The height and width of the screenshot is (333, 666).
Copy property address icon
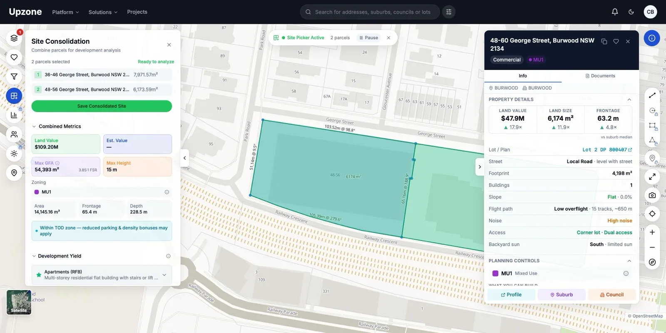point(604,42)
